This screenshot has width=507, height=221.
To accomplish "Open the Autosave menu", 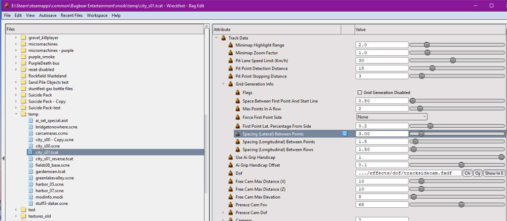I will (48, 15).
